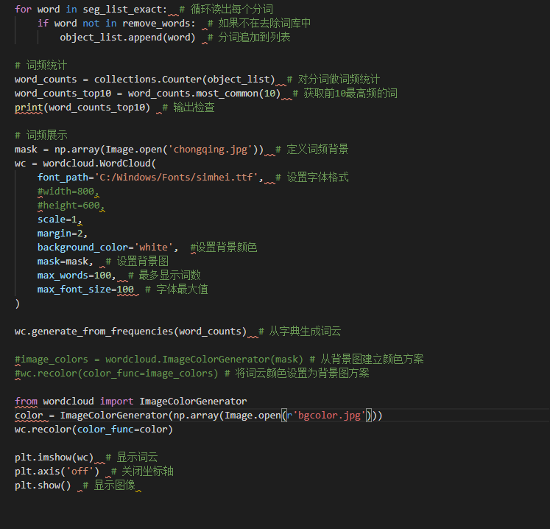Click the closing parenthesis of WordCloud call
Viewport: 550px width, 529px height.
pos(18,304)
